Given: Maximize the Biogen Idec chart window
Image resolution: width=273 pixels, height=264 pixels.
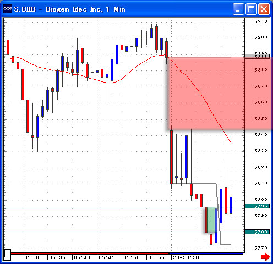Looking at the screenshot, I should click(x=251, y=9).
